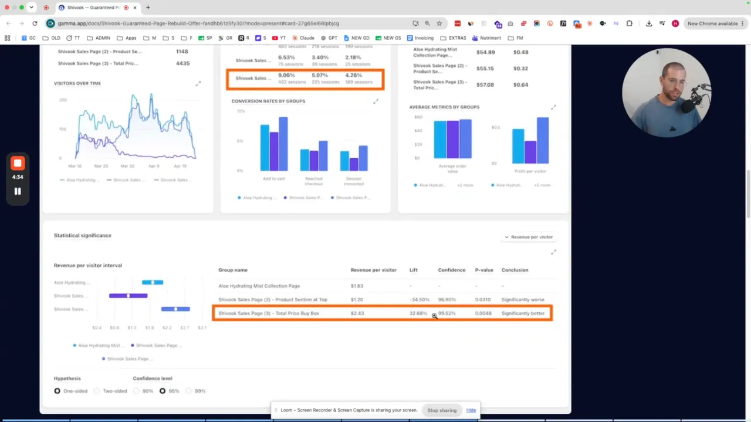Click the Confidence column header

pyautogui.click(x=451, y=270)
